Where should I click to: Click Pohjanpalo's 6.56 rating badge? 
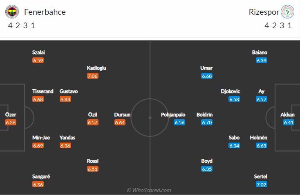tap(180, 122)
